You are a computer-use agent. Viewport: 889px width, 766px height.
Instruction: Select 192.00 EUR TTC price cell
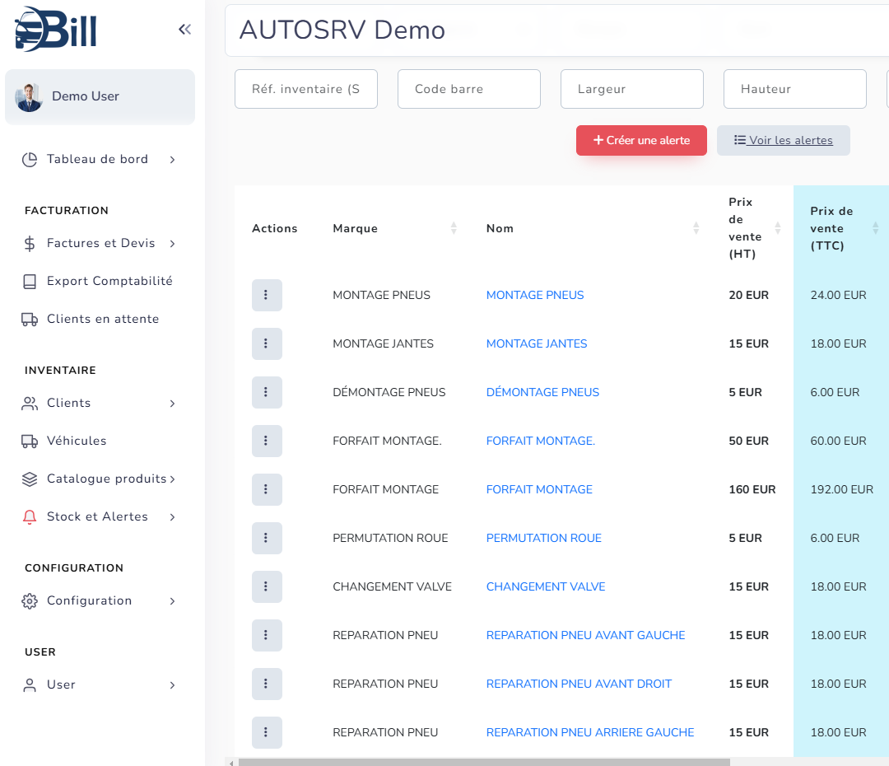pos(841,490)
